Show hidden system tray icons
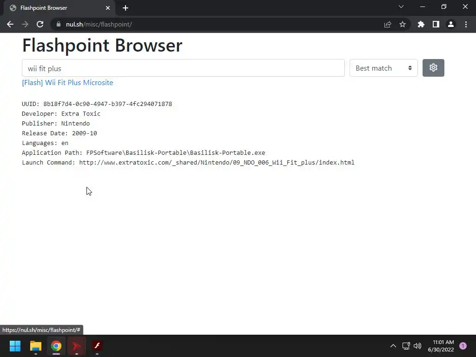This screenshot has height=357, width=476. pos(393,346)
